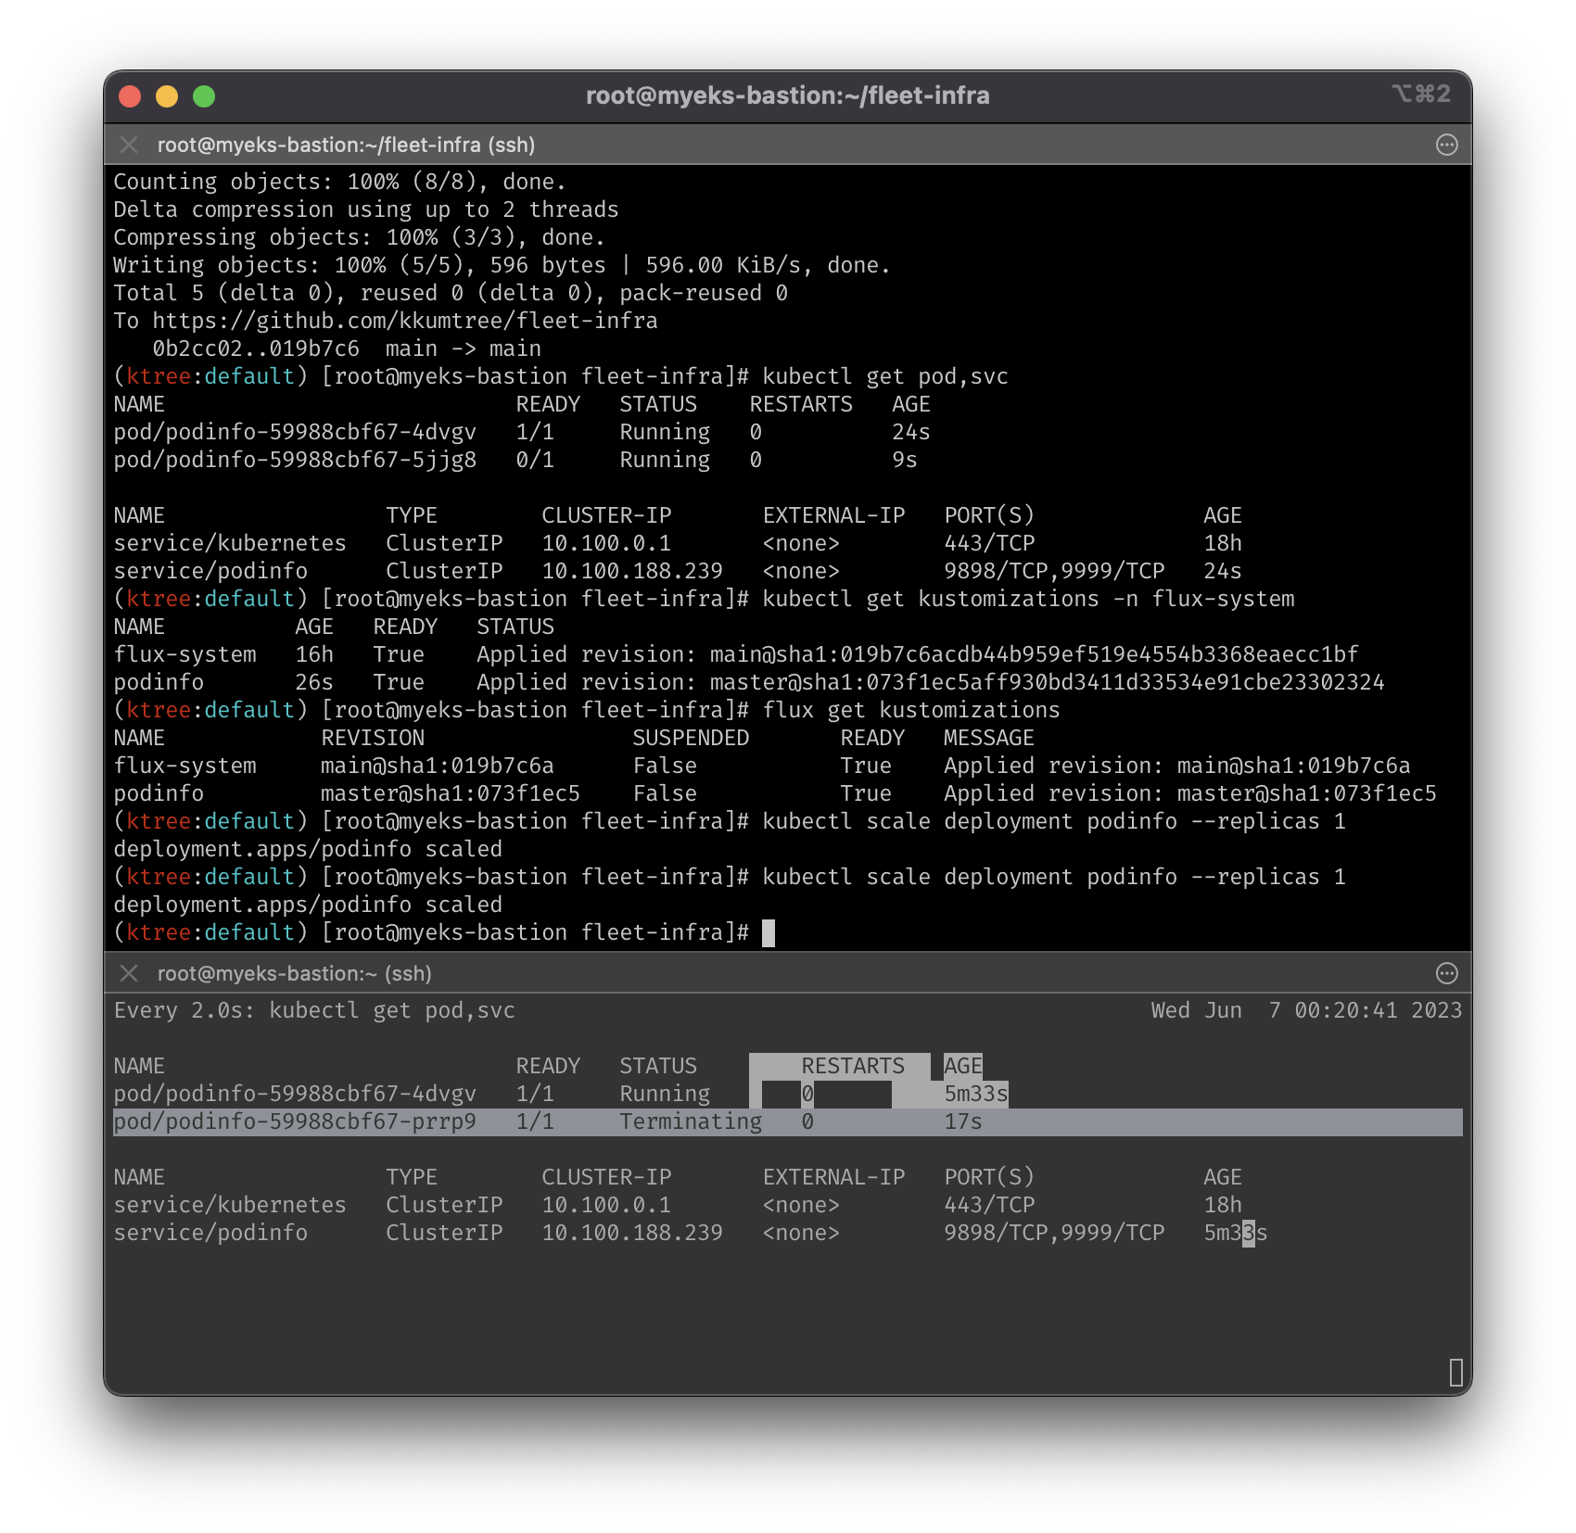
Task: Click the yellow minimize window button
Action: coord(167,96)
